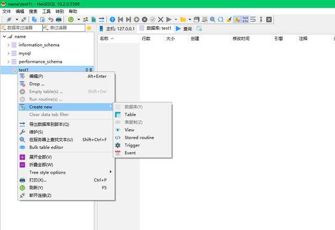Click the undo arrow toolbar icon
This screenshot has width=335, height=230.
pyautogui.click(x=51, y=20)
